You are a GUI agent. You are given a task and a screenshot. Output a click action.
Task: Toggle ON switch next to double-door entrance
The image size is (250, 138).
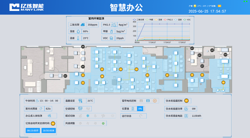coord(83,83)
